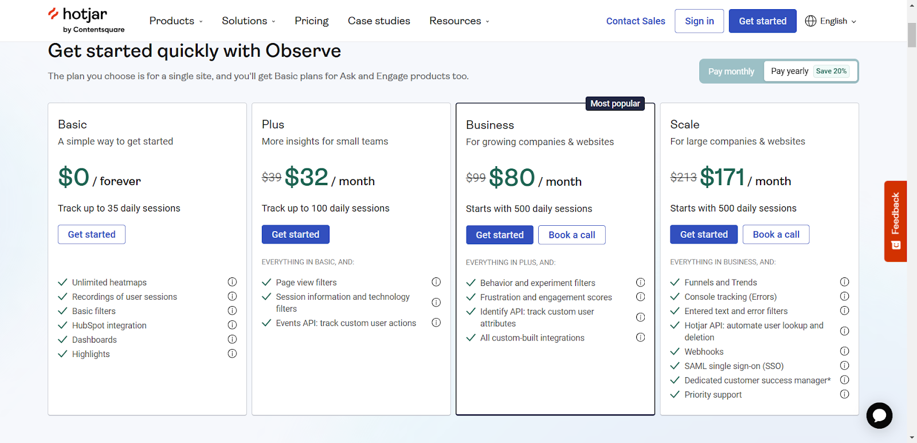Open the chat bubble widget
The image size is (917, 443).
pos(879,415)
